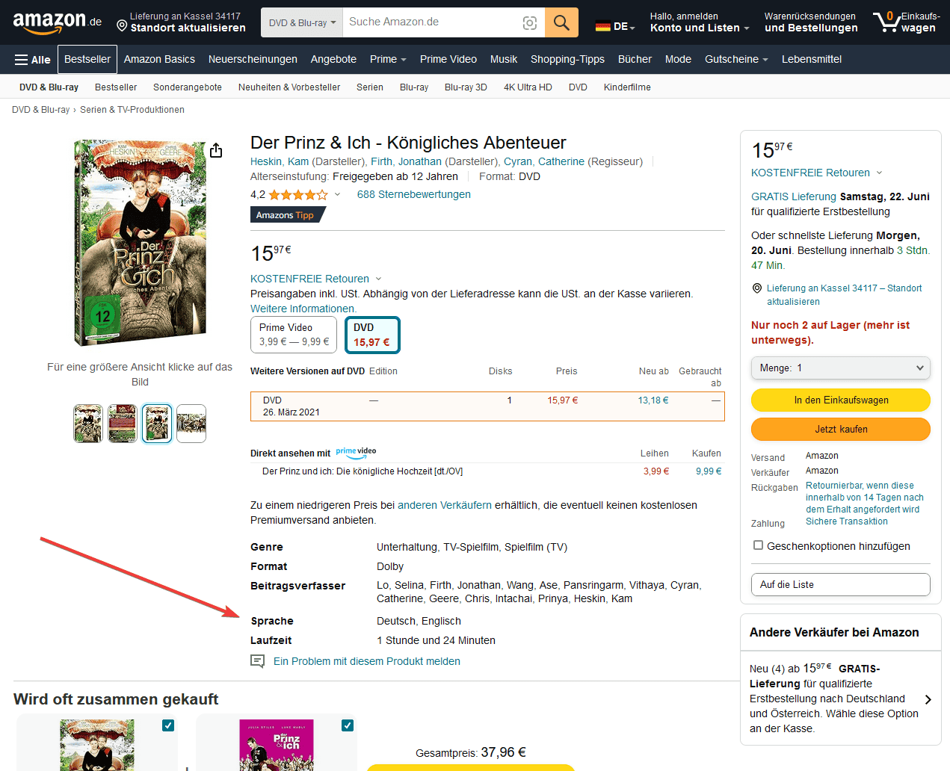Viewport: 950px width, 771px height.
Task: Open the shopping cart icon
Action: (886, 22)
